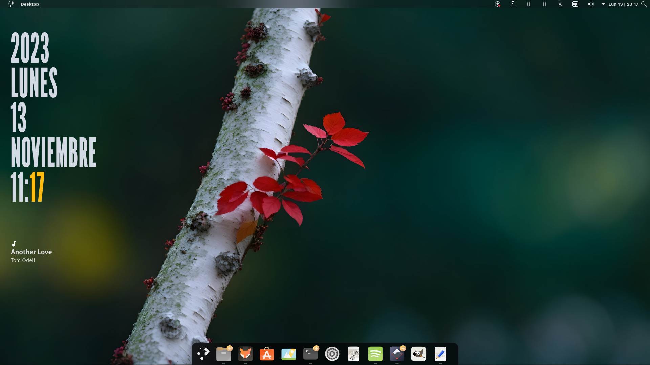Screen dimensions: 650x365
Task: Open the calendar from Lun 13 | 23:17
Action: coord(623,4)
